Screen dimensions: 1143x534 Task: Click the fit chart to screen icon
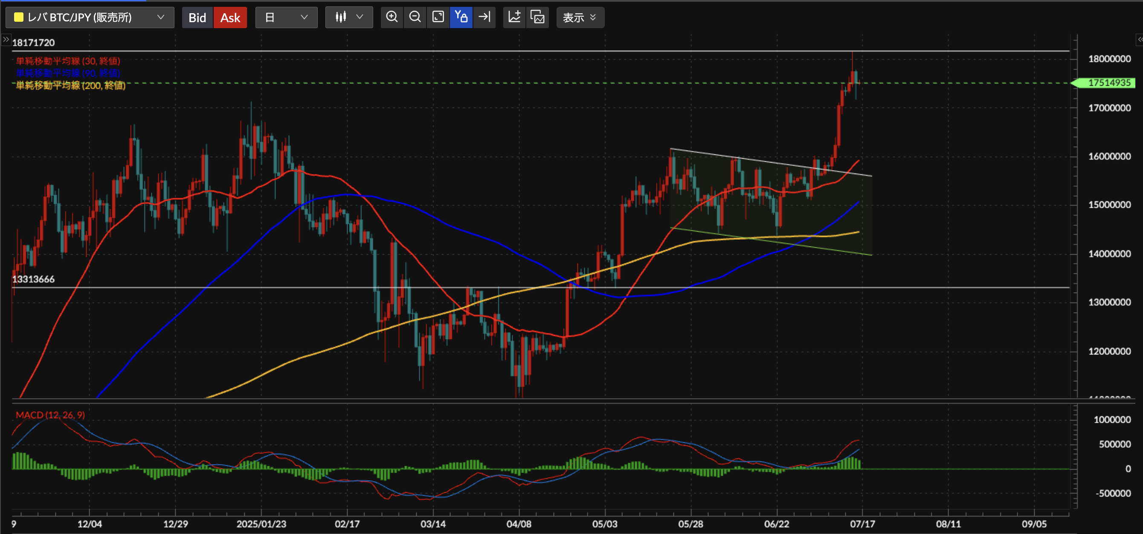click(438, 17)
